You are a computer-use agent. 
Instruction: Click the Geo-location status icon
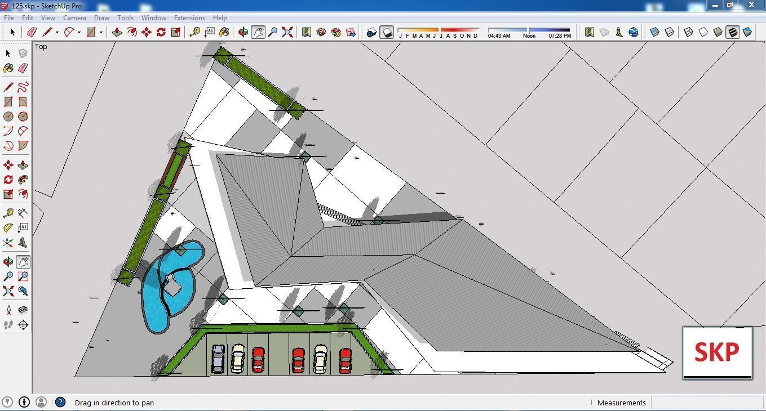coord(8,402)
